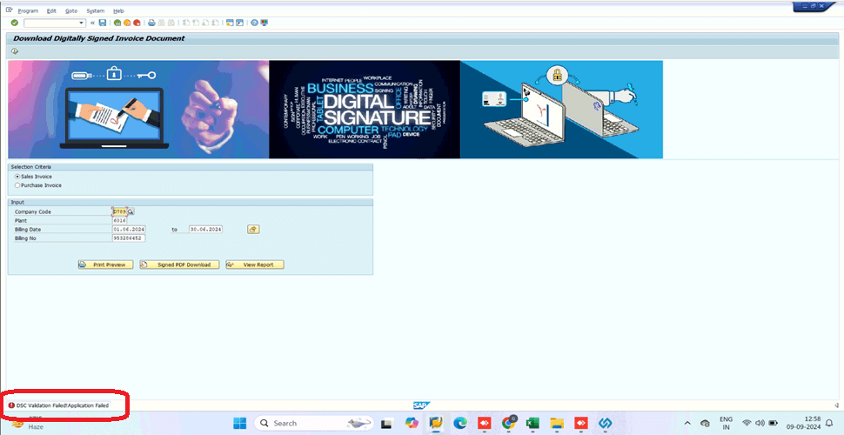Open Microsoft Edge from taskbar
This screenshot has height=435, width=844.
click(x=459, y=423)
